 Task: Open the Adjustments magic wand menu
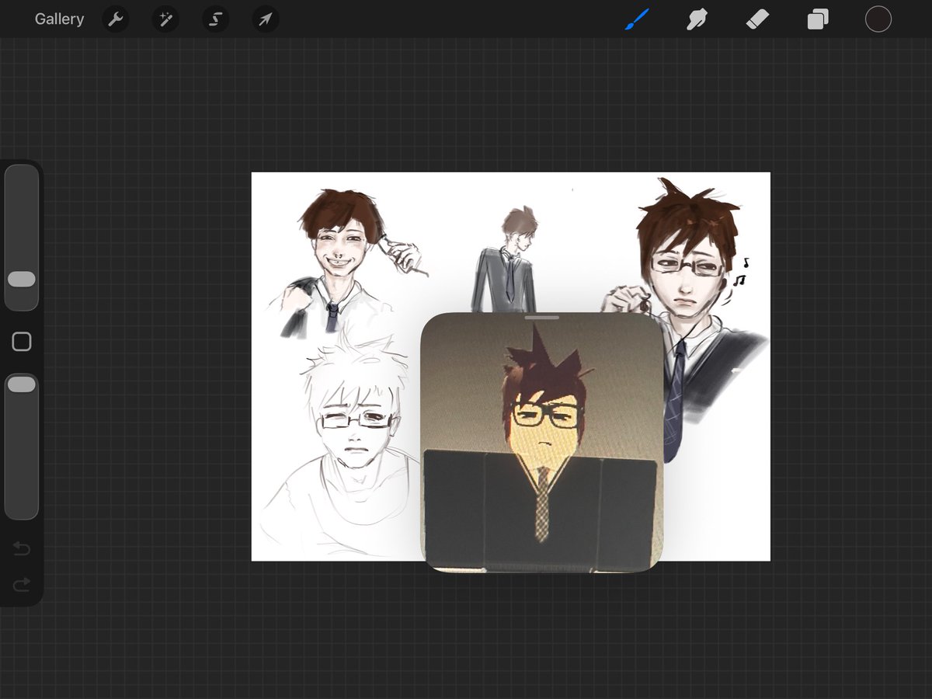tap(165, 19)
